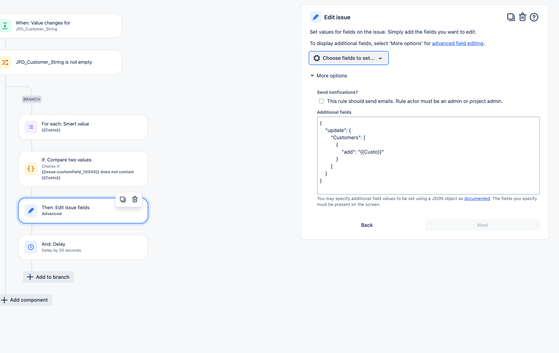The image size is (559, 353).
Task: Click the documented link below the JSON editor
Action: (x=477, y=198)
